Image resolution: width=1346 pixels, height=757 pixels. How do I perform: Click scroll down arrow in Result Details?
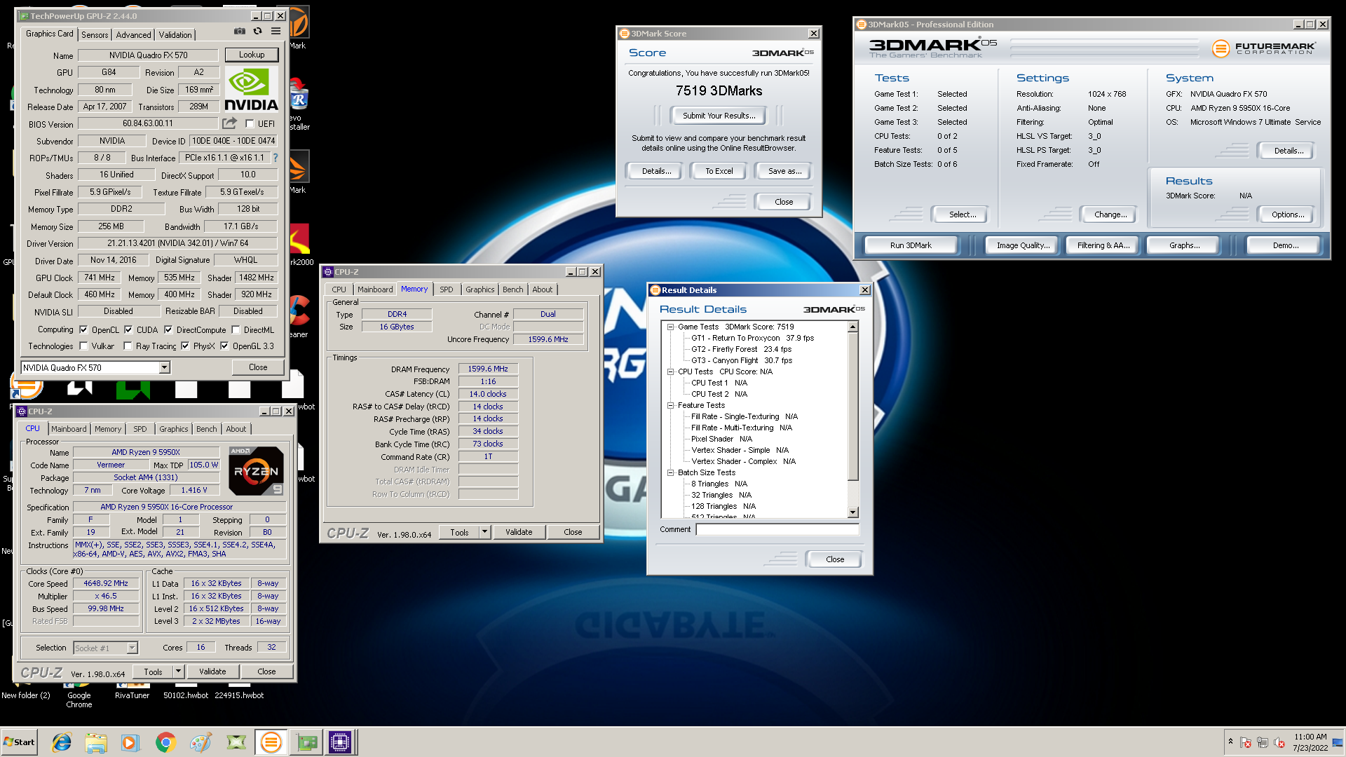point(853,512)
